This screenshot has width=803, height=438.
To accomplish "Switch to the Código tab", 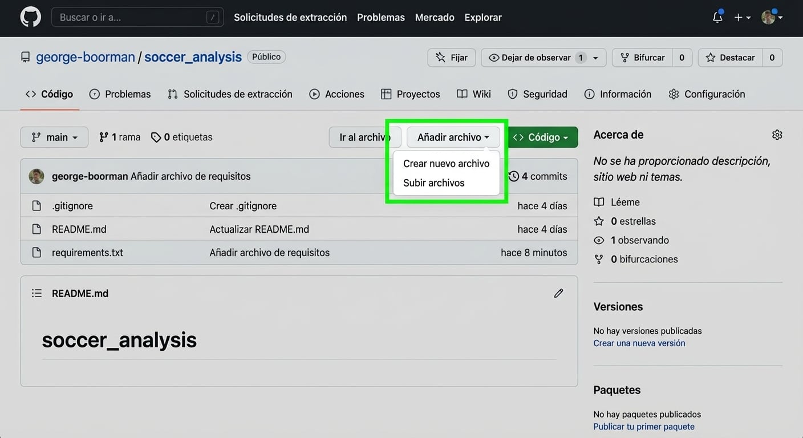I will tap(49, 94).
